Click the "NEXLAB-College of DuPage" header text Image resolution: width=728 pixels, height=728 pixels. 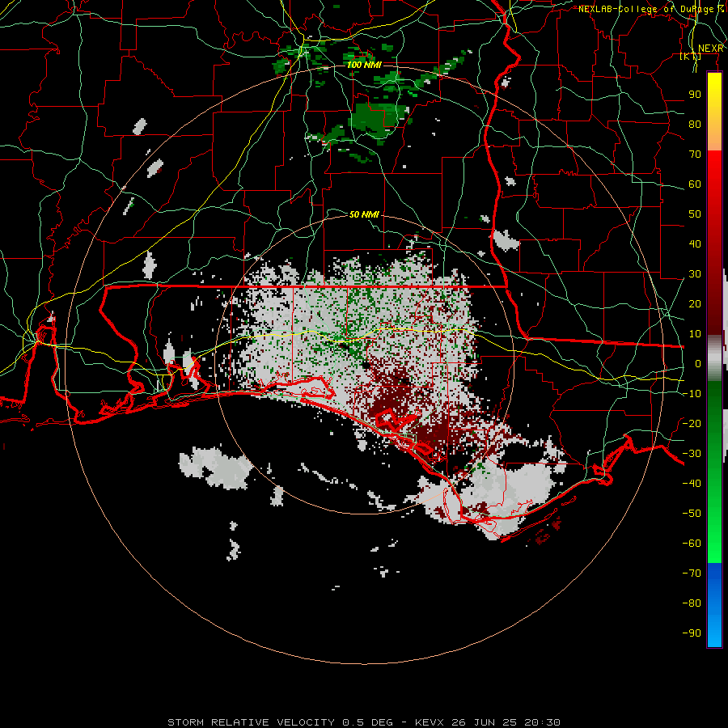click(x=648, y=9)
